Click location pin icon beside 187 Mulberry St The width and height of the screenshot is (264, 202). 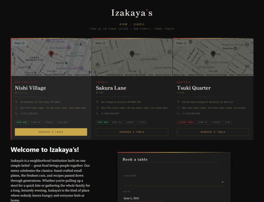click(16, 102)
